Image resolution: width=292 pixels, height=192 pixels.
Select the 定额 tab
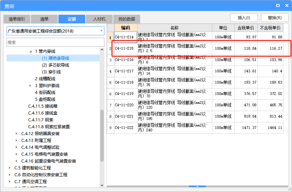click(72, 19)
